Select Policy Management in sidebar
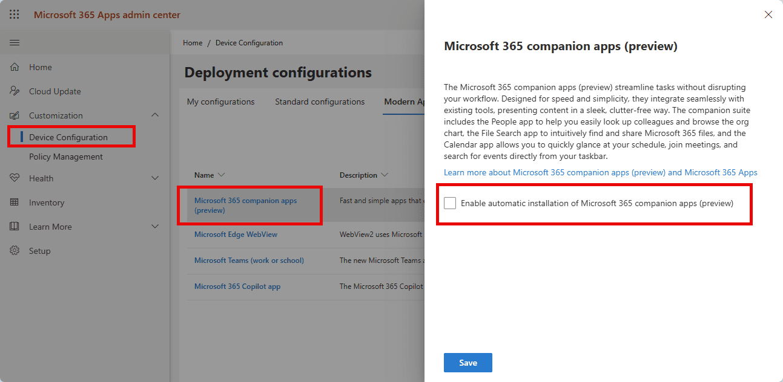783x382 pixels. pyautogui.click(x=66, y=157)
